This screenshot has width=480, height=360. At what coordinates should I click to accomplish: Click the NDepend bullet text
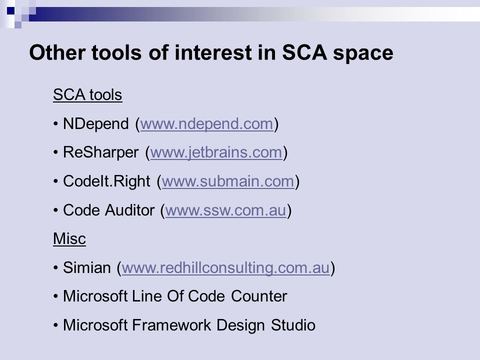96,124
